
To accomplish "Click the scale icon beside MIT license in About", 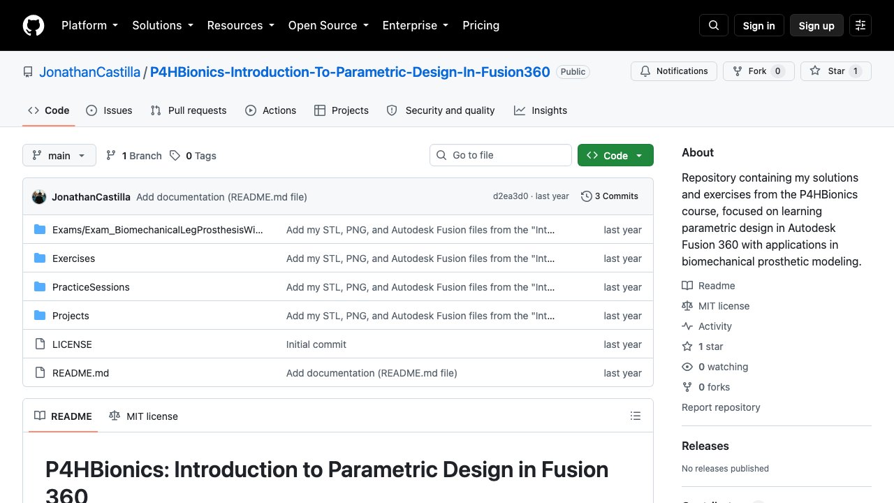I will pyautogui.click(x=687, y=306).
